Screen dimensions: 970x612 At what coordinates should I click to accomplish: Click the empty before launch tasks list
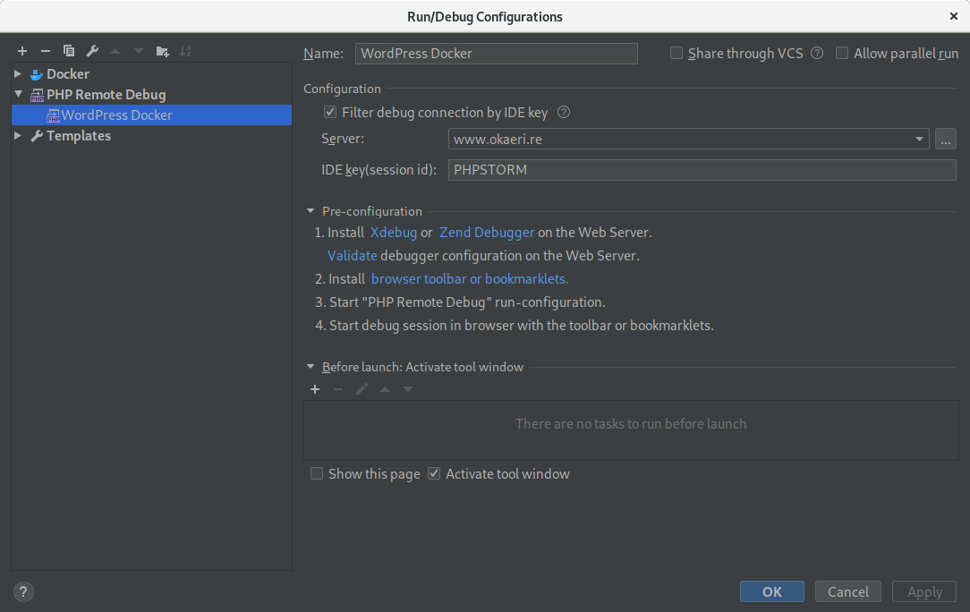coord(631,430)
